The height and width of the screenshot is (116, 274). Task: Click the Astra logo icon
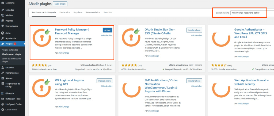click(3, 33)
